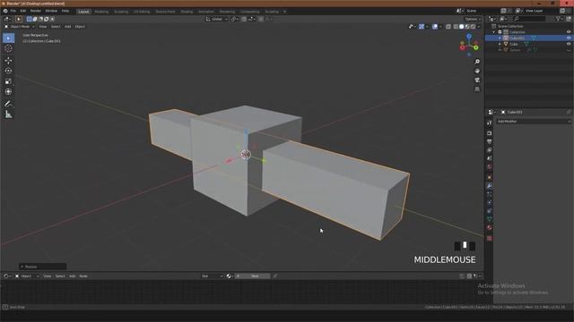Screen dimensions: 574x322
Task: Toggle the camera view icon
Action: (x=477, y=80)
